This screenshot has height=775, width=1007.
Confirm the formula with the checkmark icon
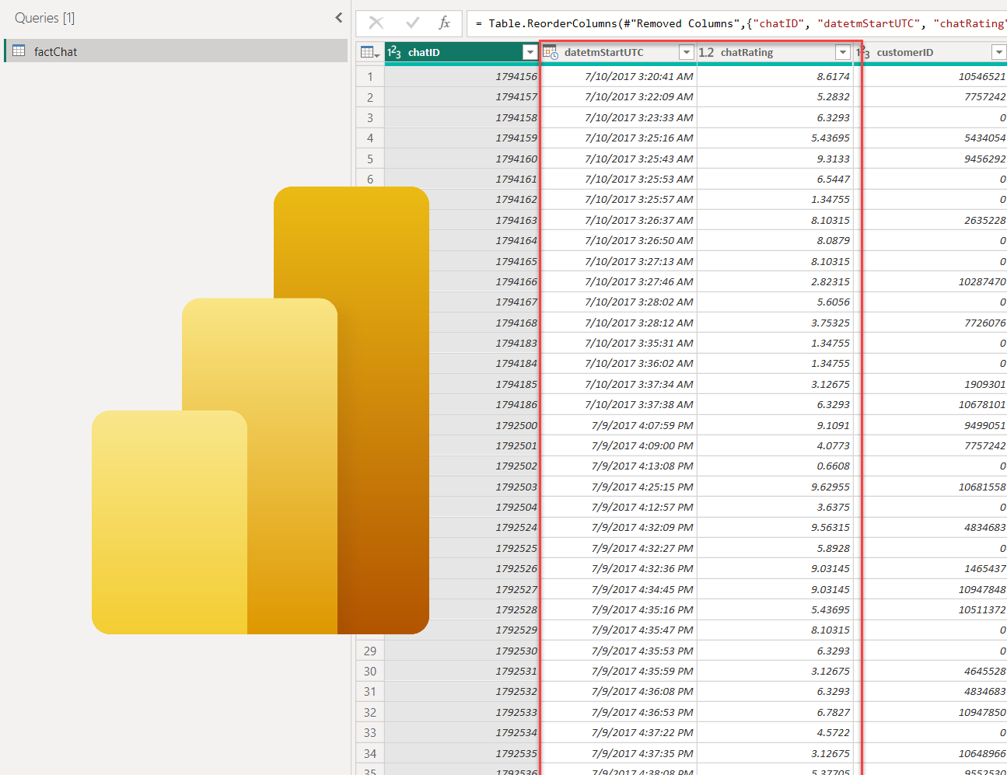(x=412, y=23)
